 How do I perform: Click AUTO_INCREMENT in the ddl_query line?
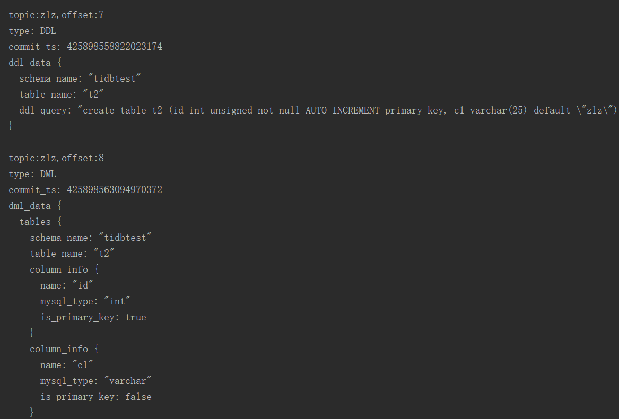point(342,110)
